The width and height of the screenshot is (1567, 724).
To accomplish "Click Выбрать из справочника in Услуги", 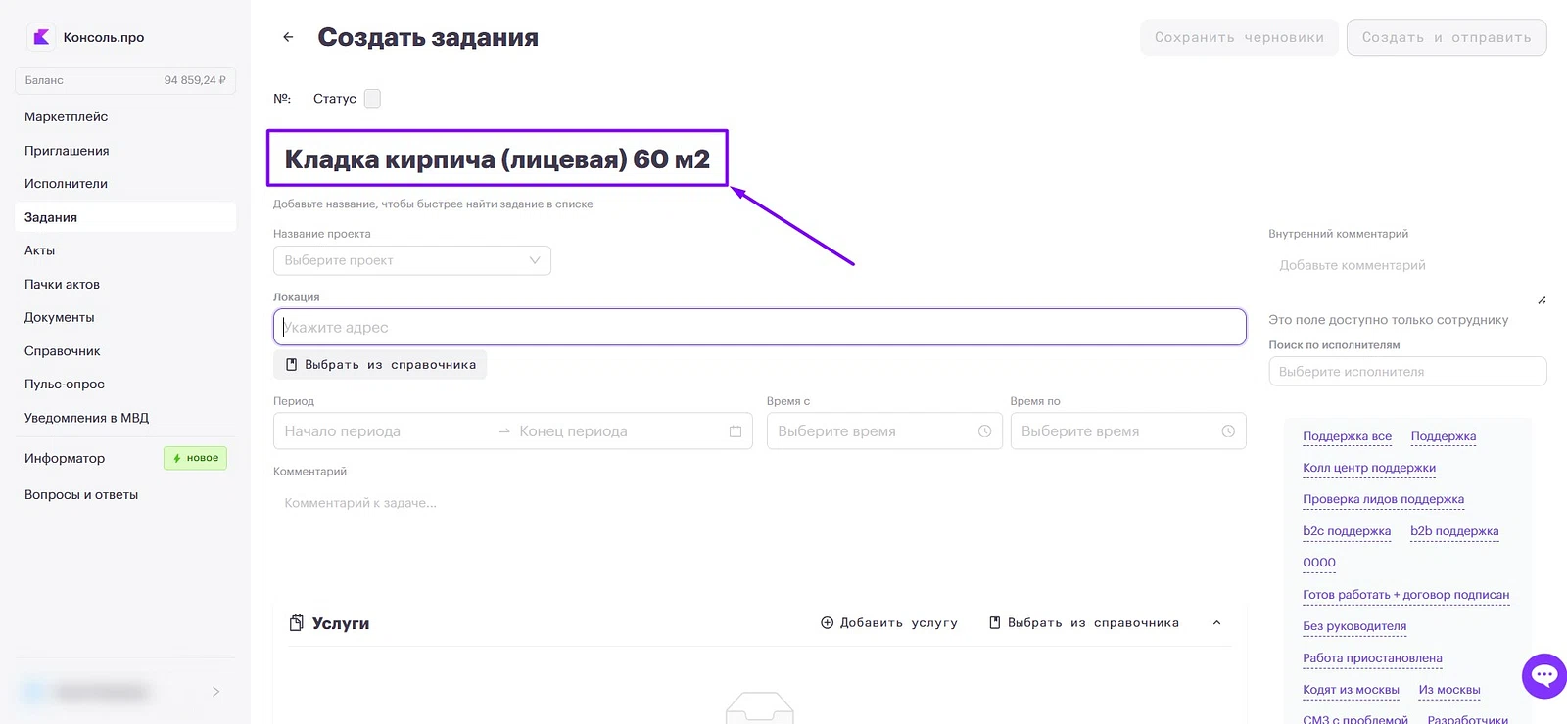I will (x=1084, y=623).
